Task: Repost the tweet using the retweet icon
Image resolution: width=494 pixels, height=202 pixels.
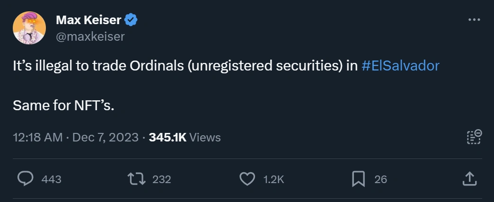Action: tap(136, 179)
